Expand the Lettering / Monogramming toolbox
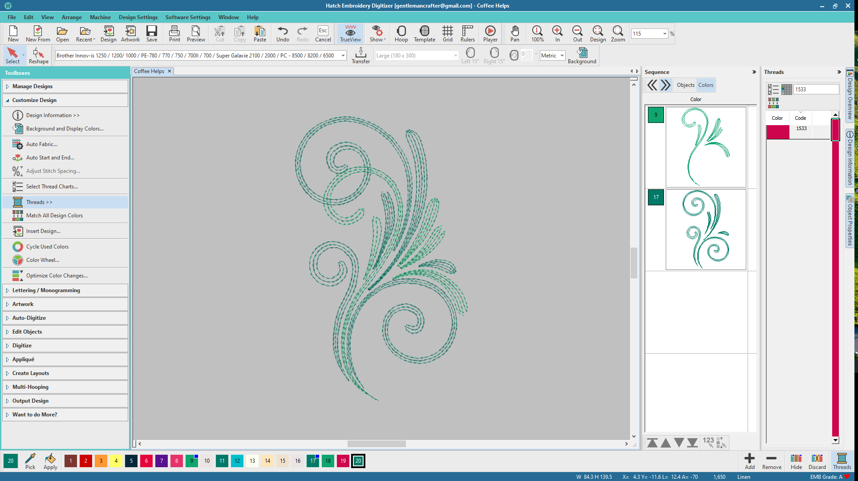 [x=46, y=290]
